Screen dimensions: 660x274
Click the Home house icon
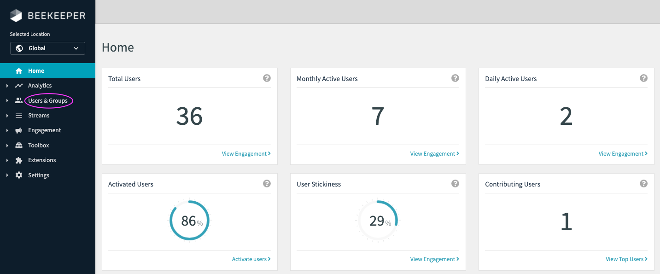19,71
